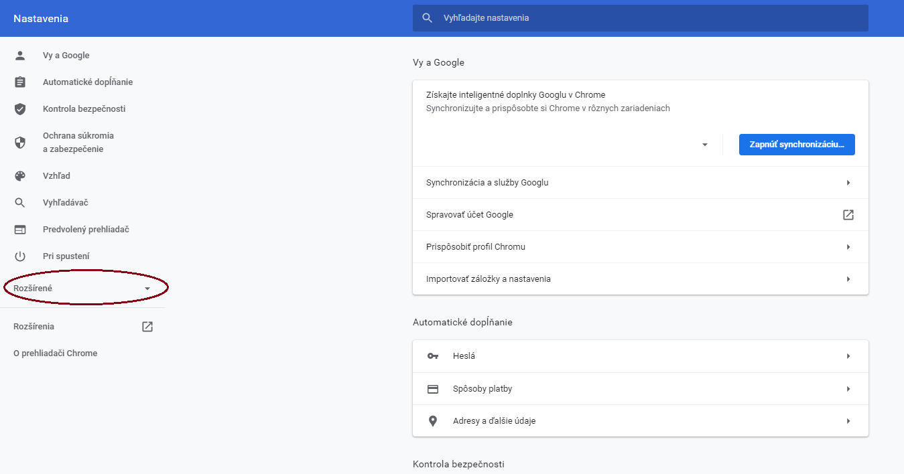904x474 pixels.
Task: Click the Získajte inteligentné doplnky Googlu text
Action: click(516, 95)
